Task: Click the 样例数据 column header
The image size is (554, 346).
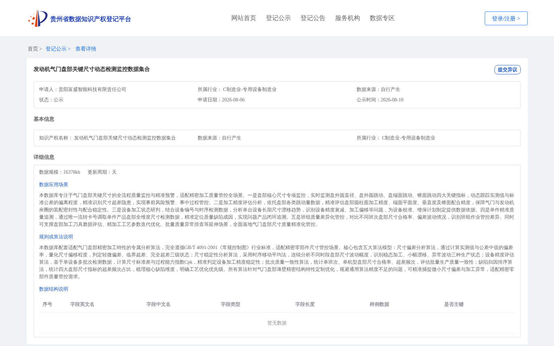Action: 379,304
